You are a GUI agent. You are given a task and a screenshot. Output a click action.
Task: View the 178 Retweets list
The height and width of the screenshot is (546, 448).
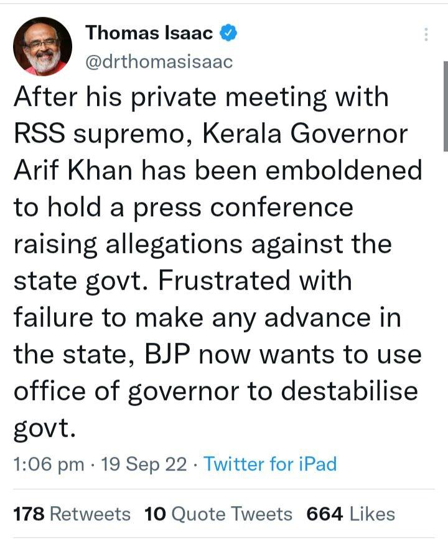[x=72, y=514]
